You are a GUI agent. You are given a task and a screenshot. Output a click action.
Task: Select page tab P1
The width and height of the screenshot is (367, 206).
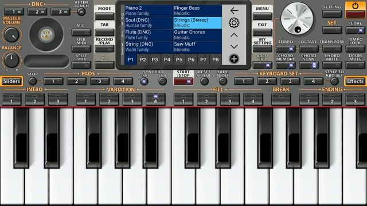[x=130, y=60]
